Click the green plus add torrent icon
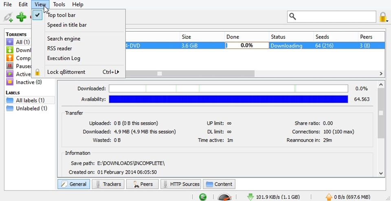 [21, 17]
